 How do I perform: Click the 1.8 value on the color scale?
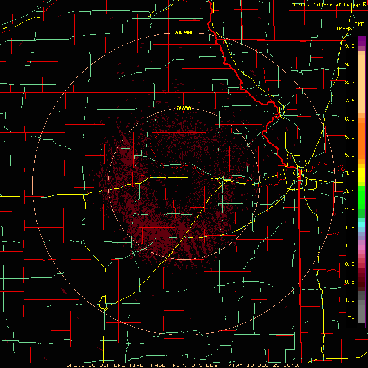coord(350,228)
